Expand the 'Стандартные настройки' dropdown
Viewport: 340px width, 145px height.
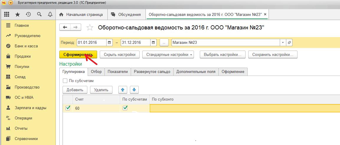click(168, 54)
